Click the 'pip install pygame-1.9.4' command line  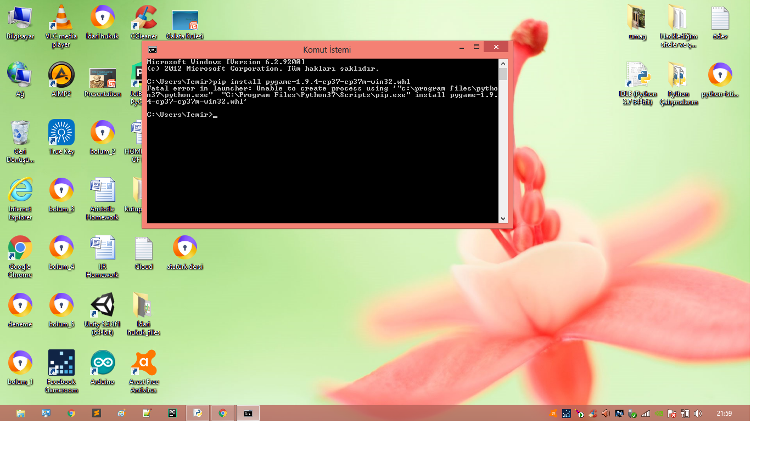312,82
